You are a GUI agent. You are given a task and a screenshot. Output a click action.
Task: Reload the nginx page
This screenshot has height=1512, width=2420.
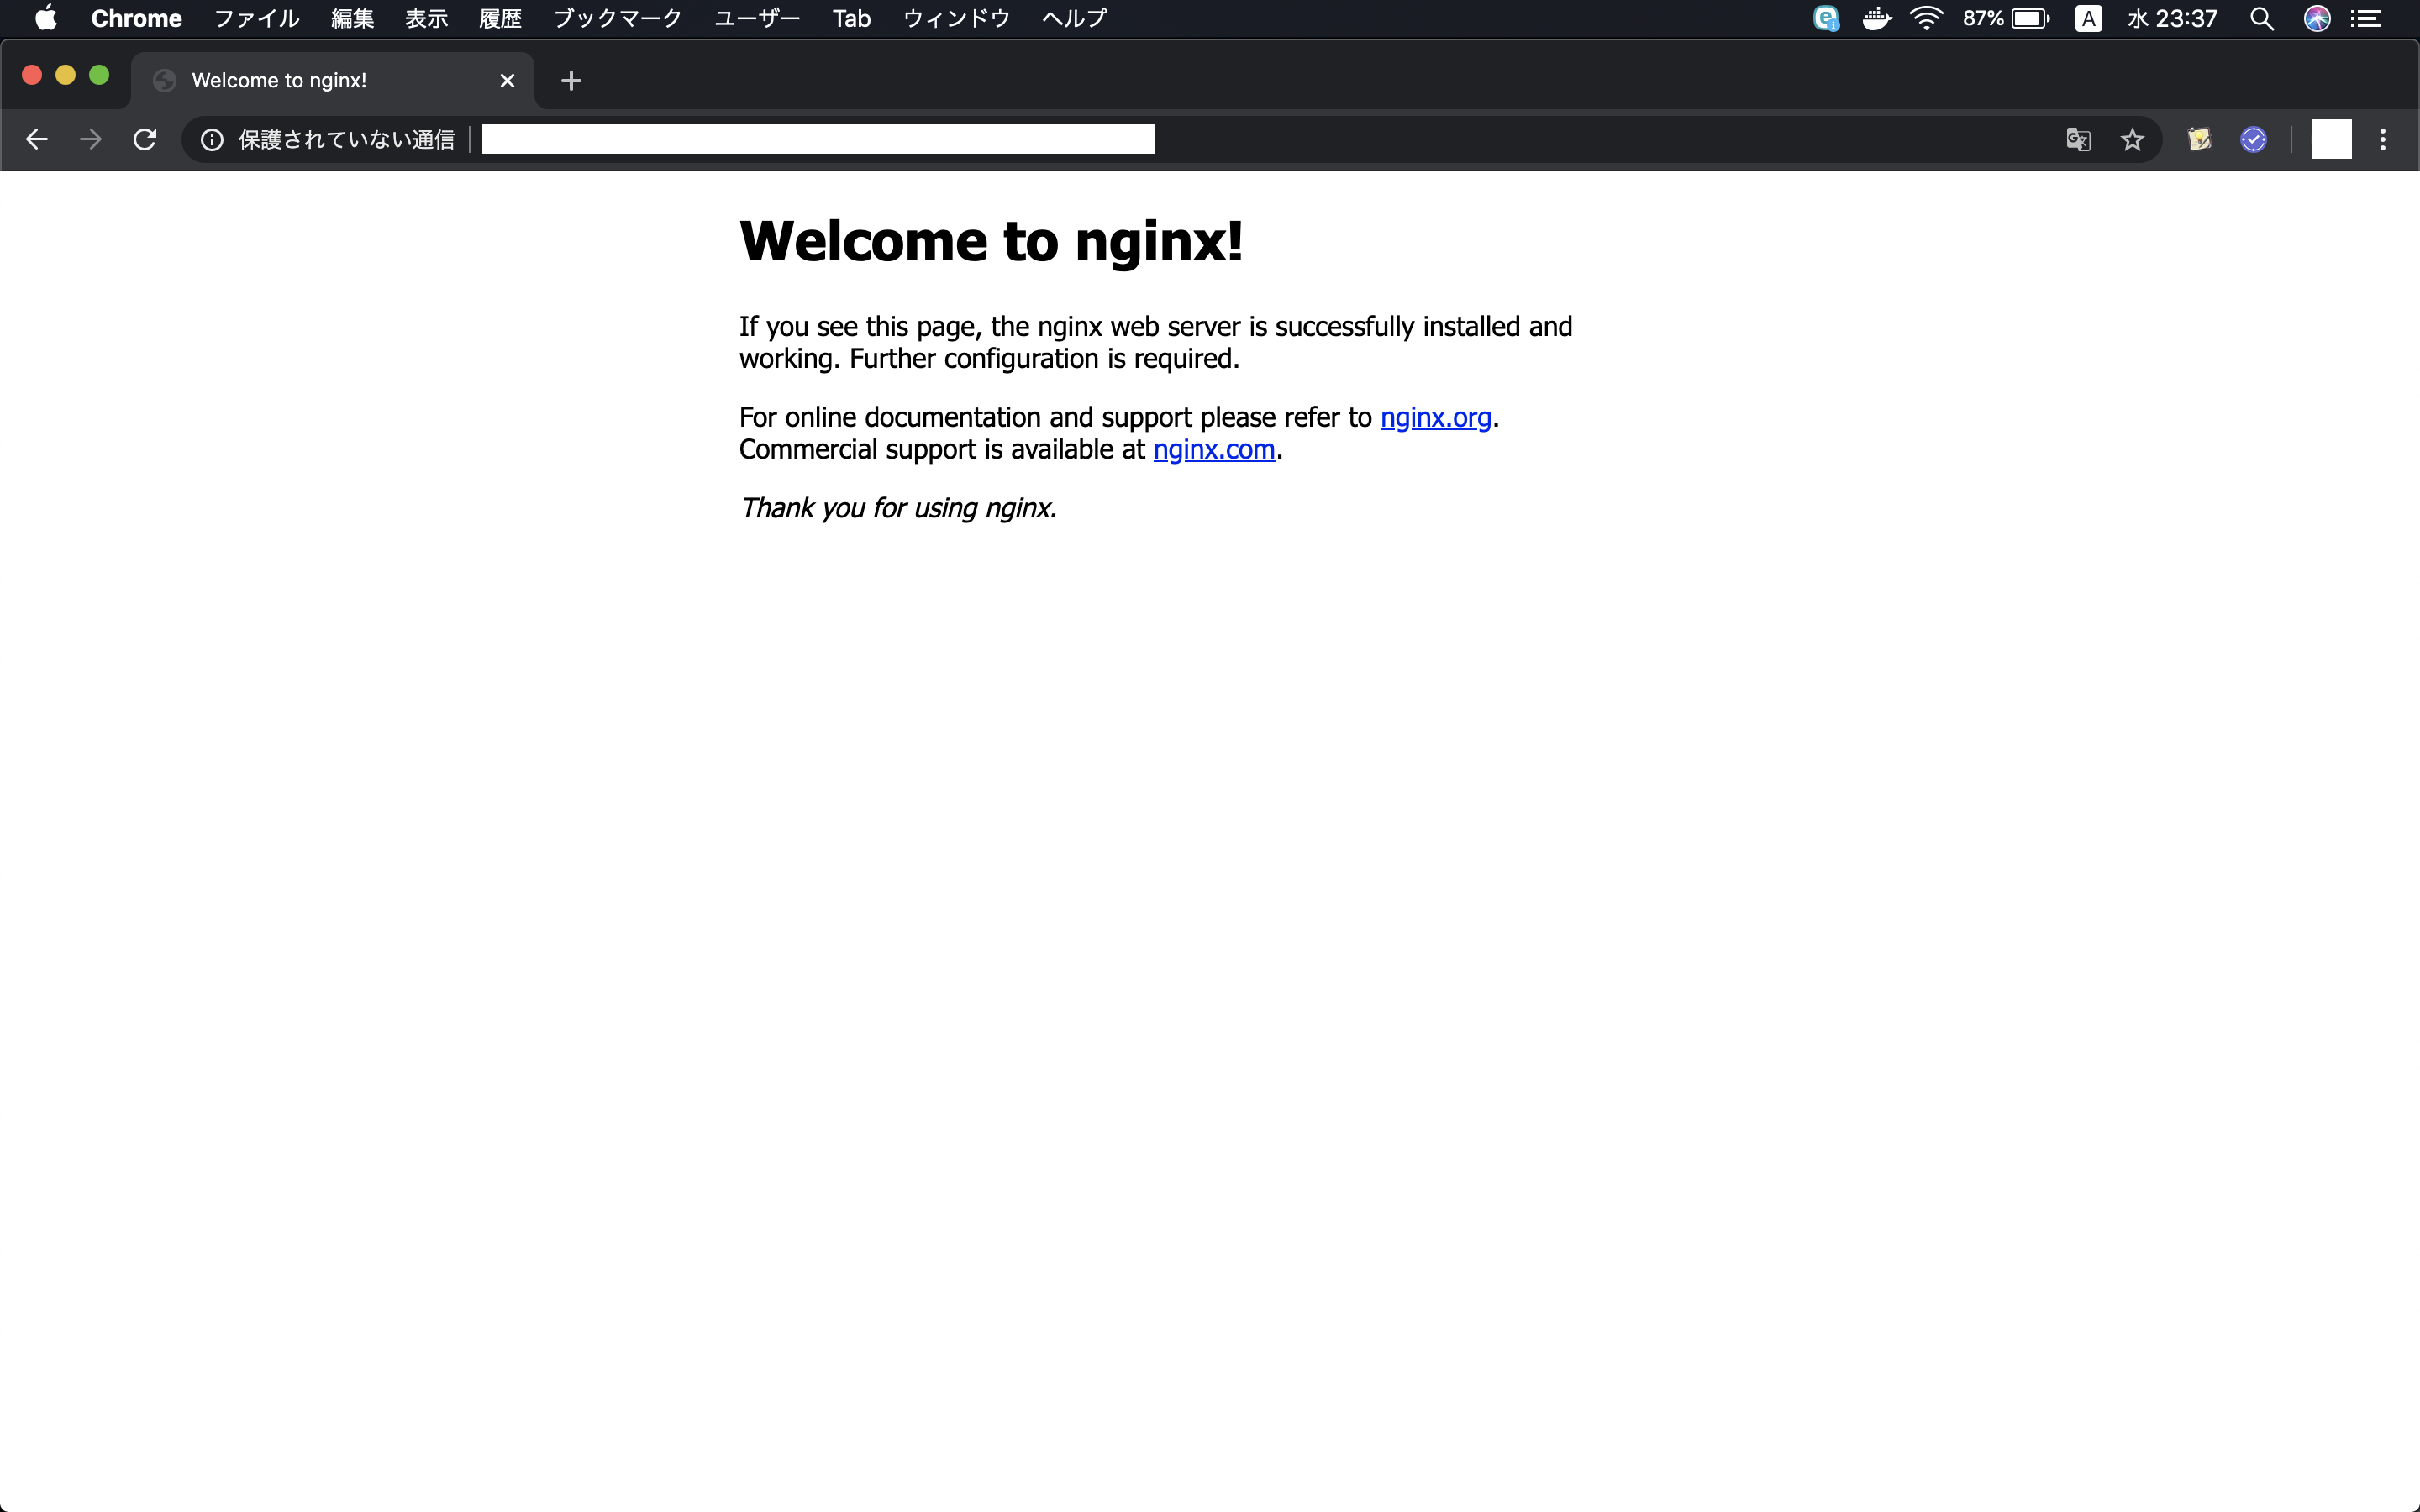[145, 139]
